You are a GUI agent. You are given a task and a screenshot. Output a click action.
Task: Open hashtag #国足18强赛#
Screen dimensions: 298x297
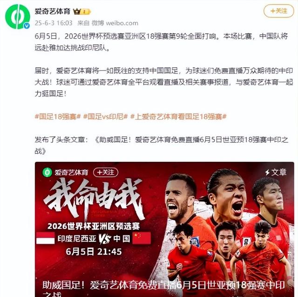click(58, 117)
